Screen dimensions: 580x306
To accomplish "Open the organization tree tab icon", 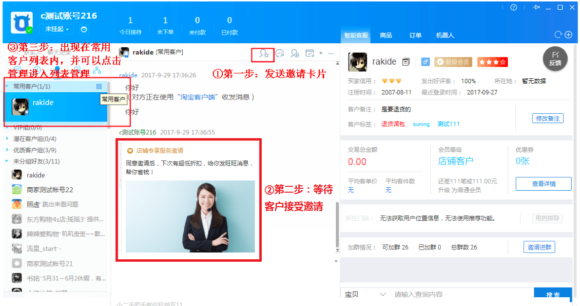I will [x=97, y=70].
